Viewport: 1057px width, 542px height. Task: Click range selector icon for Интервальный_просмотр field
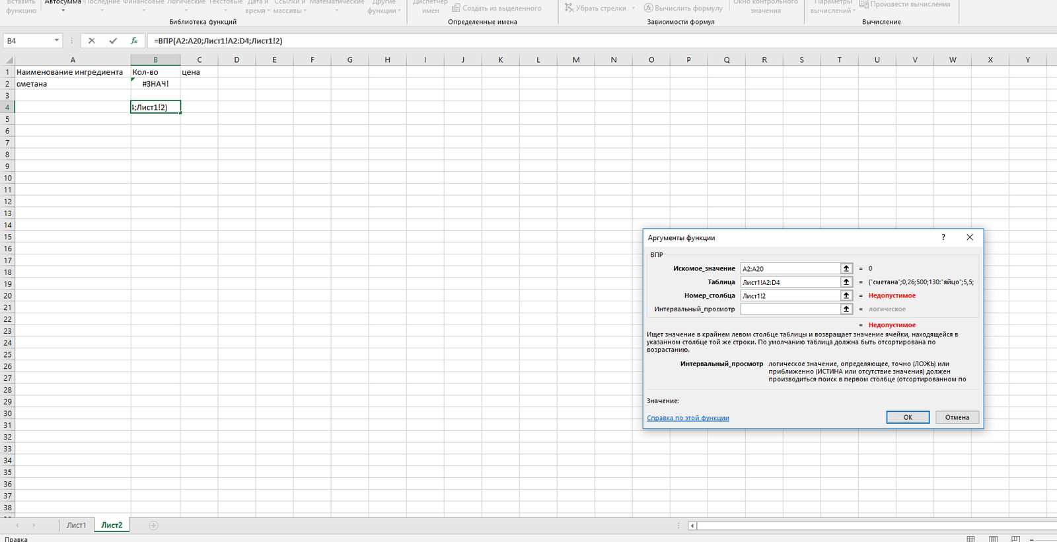tap(846, 309)
